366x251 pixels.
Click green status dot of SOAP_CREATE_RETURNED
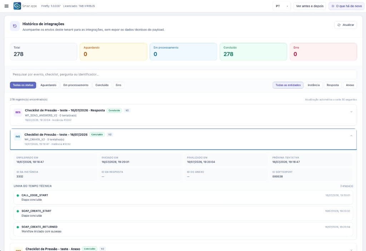(x=18, y=227)
